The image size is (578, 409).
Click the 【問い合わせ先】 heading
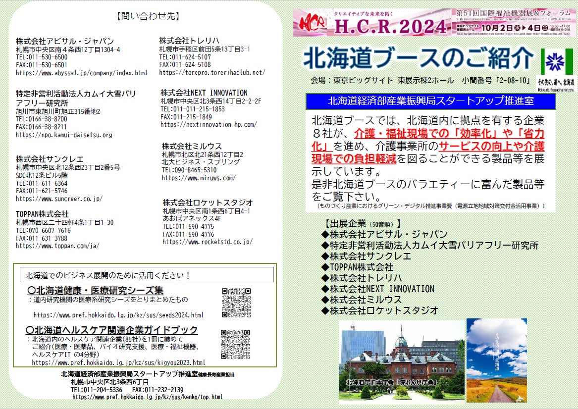148,16
